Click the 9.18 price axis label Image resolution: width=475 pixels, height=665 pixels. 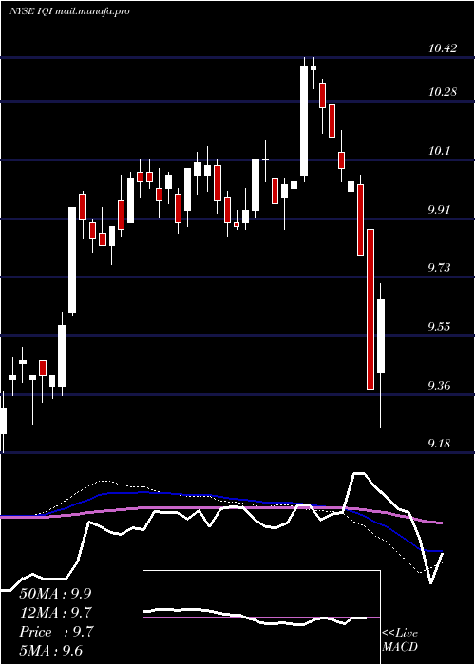441,444
